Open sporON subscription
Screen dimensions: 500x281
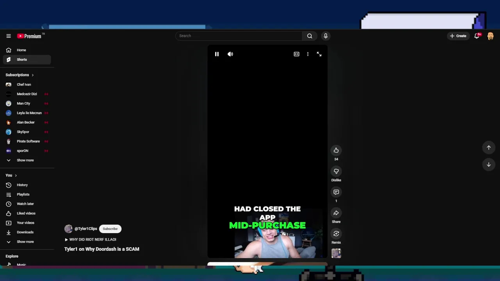click(x=27, y=151)
